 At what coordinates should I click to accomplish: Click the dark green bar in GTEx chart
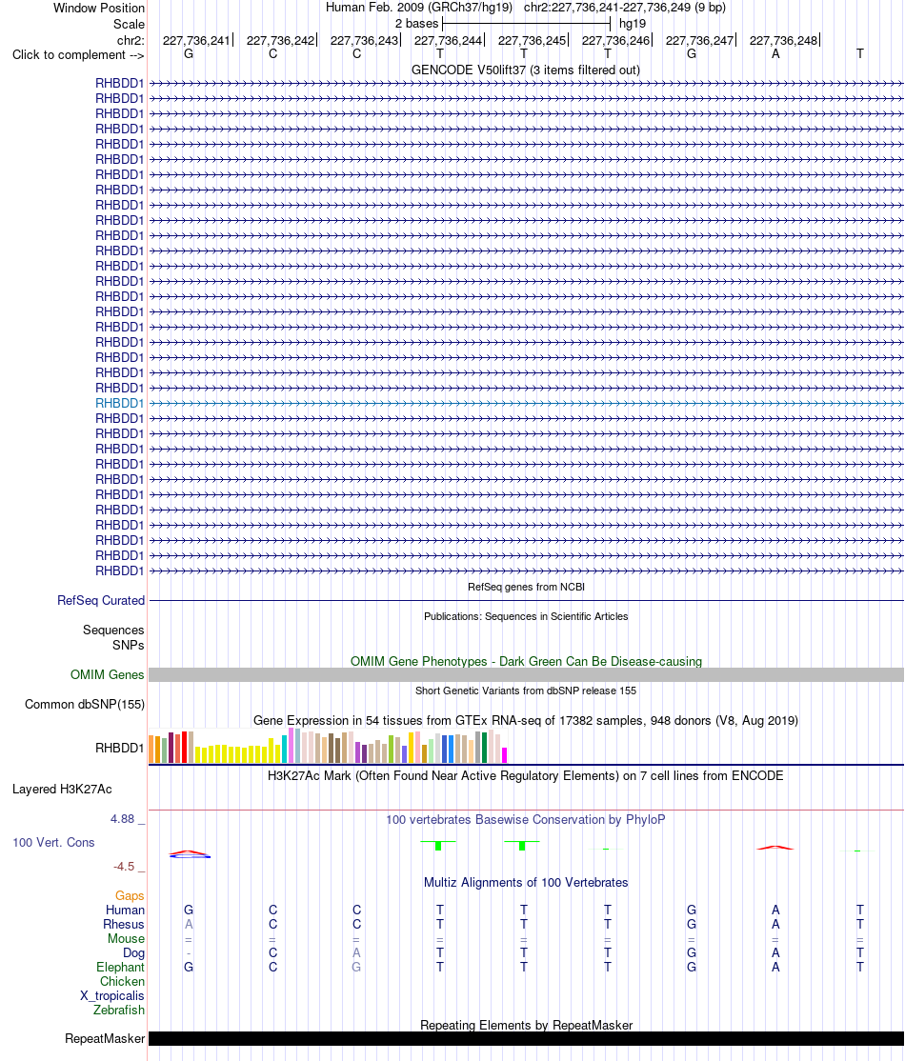[484, 748]
